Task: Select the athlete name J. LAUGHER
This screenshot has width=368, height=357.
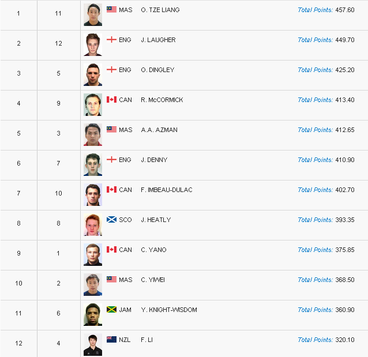Action: 158,40
